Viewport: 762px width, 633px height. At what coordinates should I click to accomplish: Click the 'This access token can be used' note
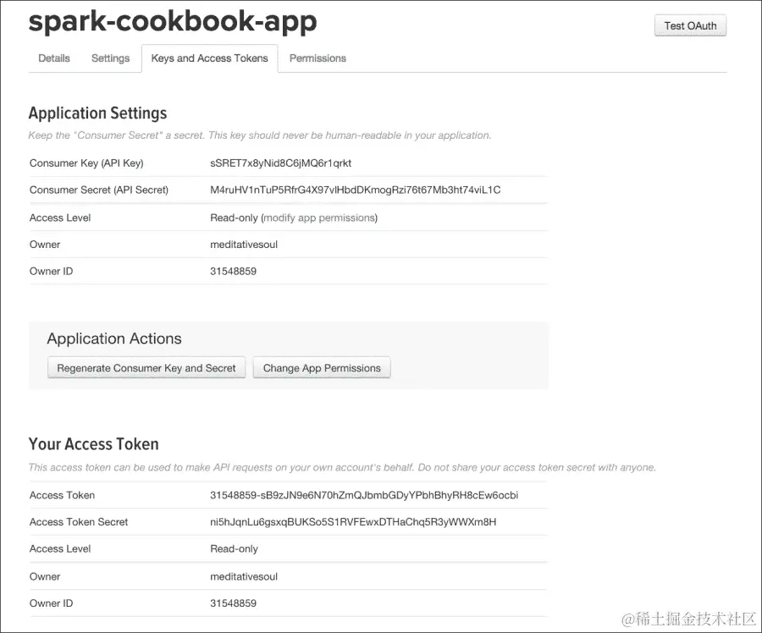342,467
